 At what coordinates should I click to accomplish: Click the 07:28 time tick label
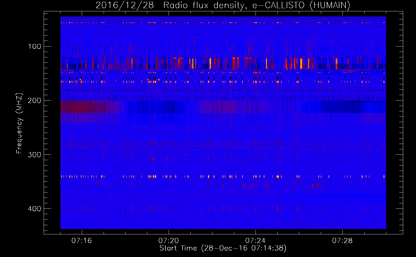click(x=342, y=241)
